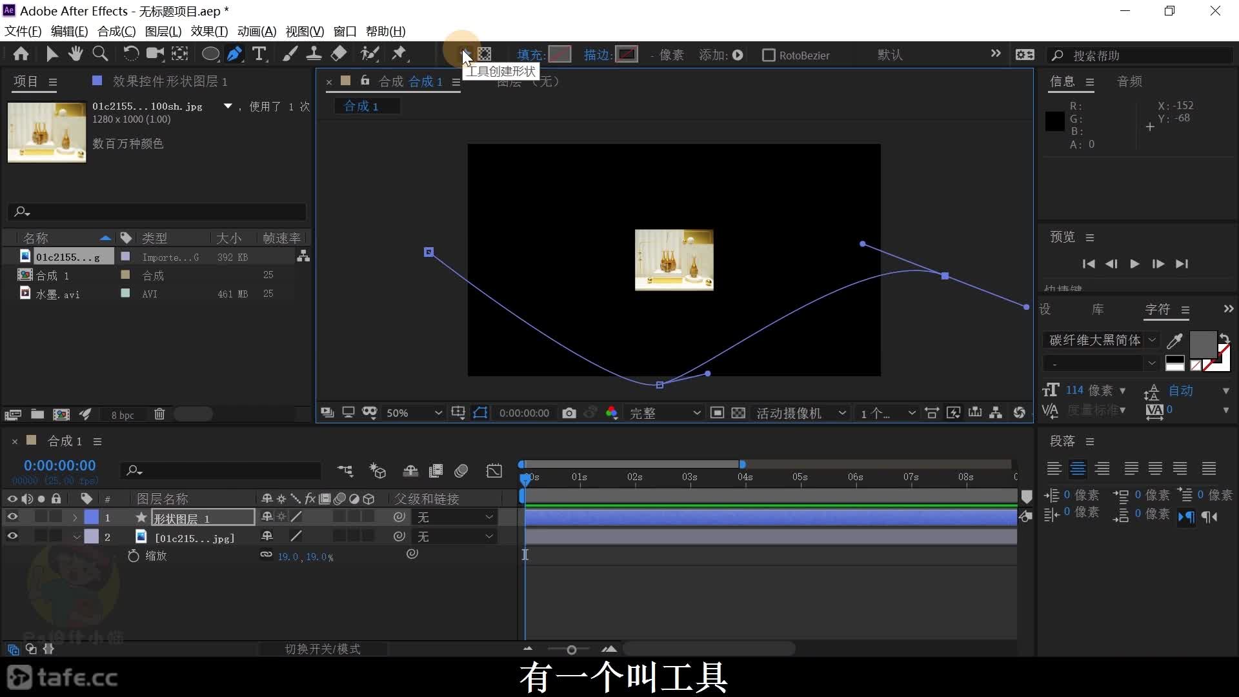This screenshot has height=697, width=1239.
Task: Select the Home icon in toolbar
Action: pyautogui.click(x=21, y=54)
